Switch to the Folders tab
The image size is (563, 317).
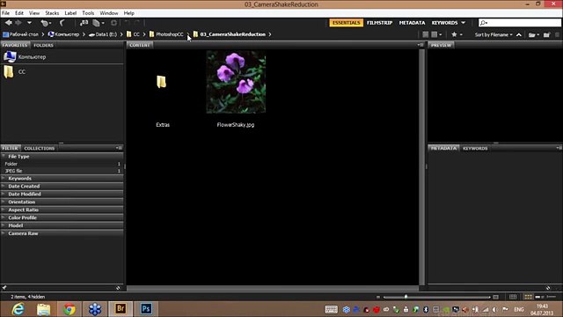tap(43, 45)
